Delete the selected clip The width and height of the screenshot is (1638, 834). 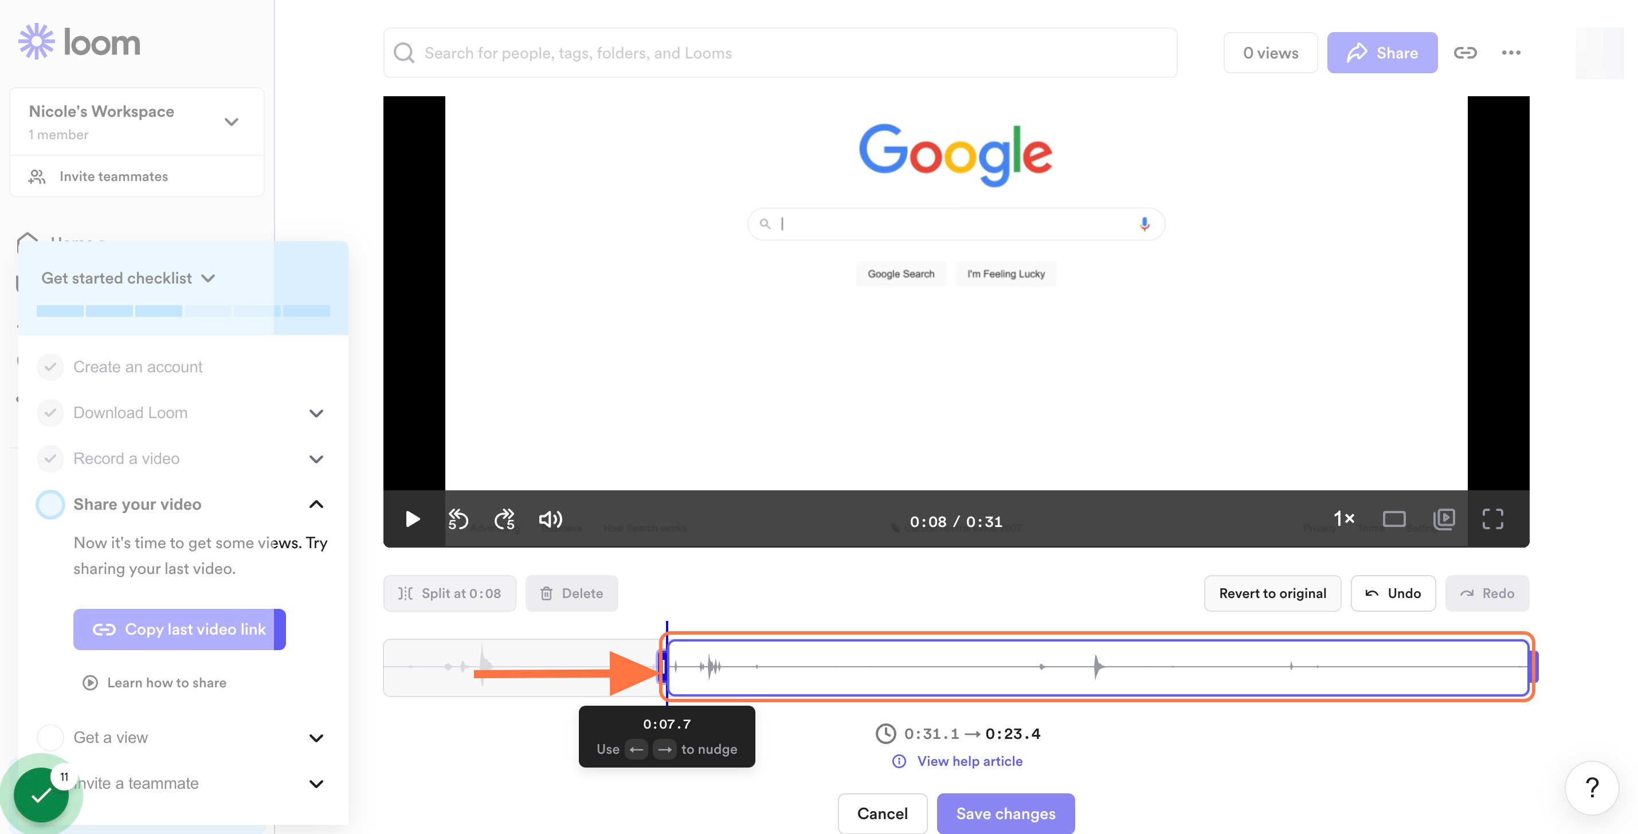pyautogui.click(x=571, y=593)
